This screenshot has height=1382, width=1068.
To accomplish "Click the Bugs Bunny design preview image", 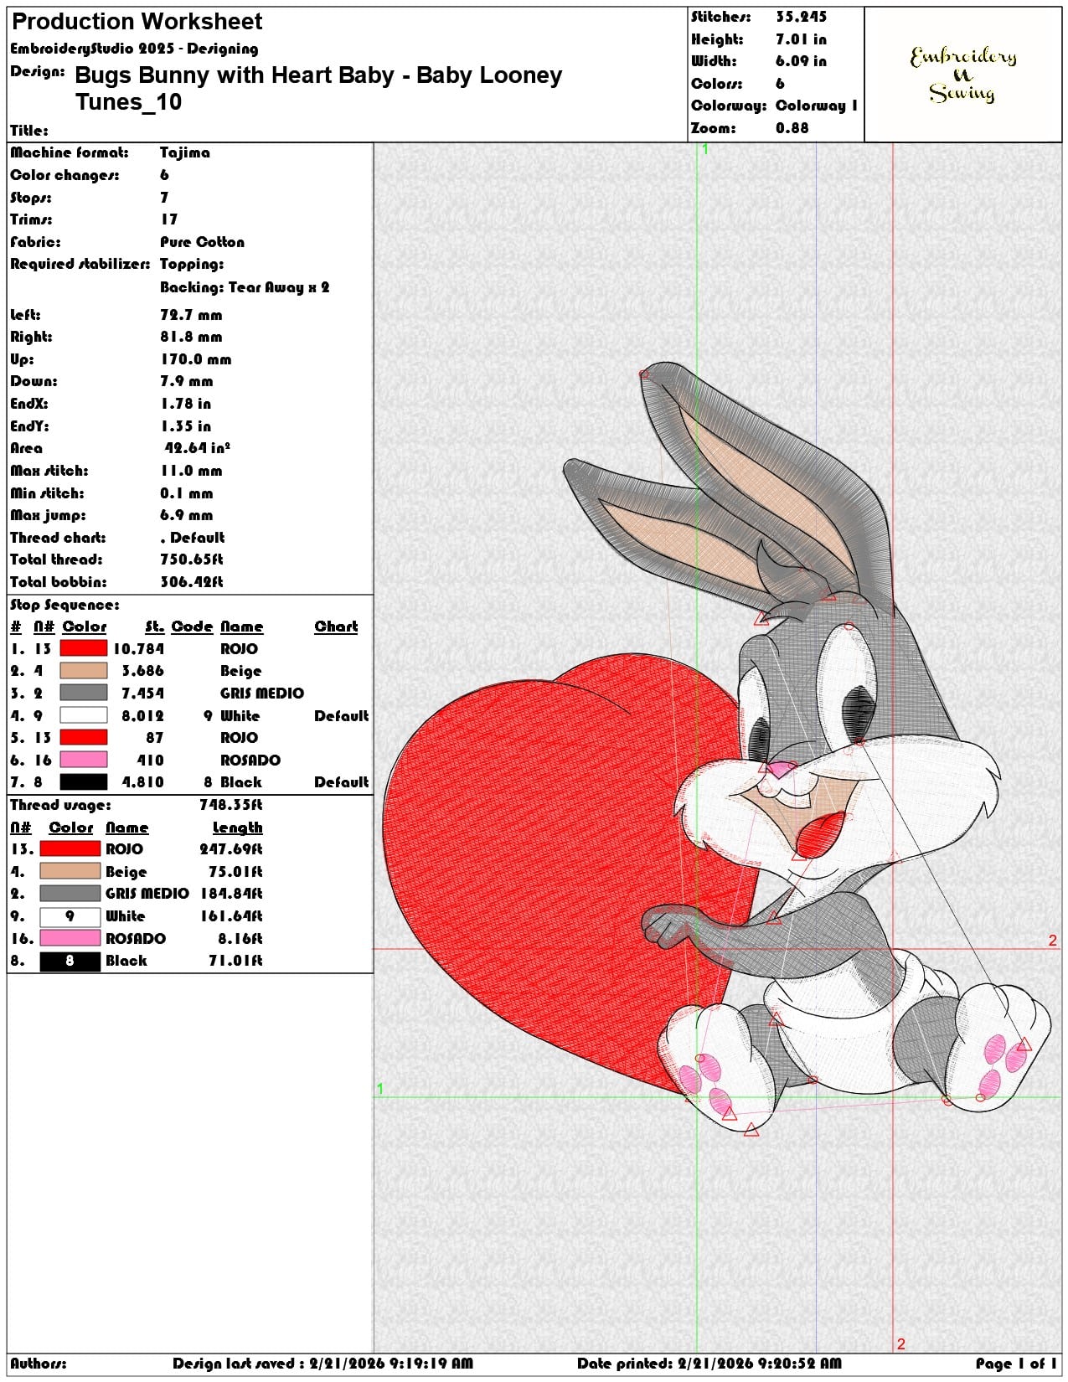I will pyautogui.click(x=717, y=748).
